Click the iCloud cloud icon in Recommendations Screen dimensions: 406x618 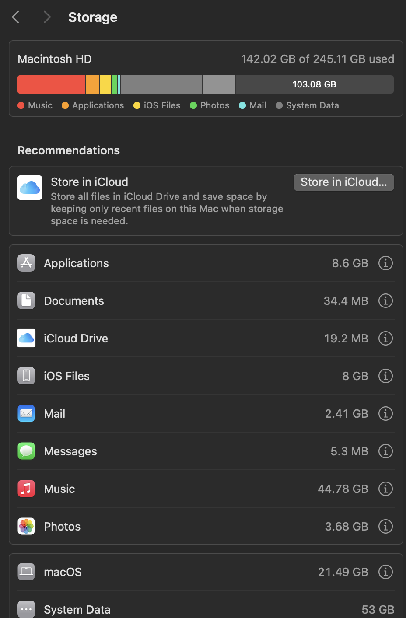(30, 188)
